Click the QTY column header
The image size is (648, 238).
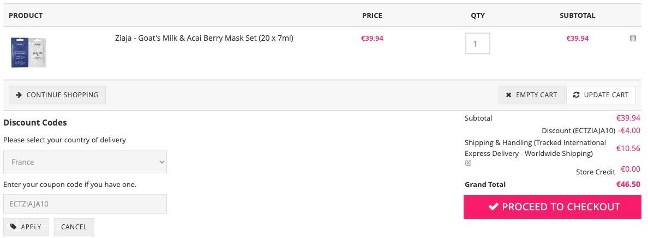click(x=478, y=16)
